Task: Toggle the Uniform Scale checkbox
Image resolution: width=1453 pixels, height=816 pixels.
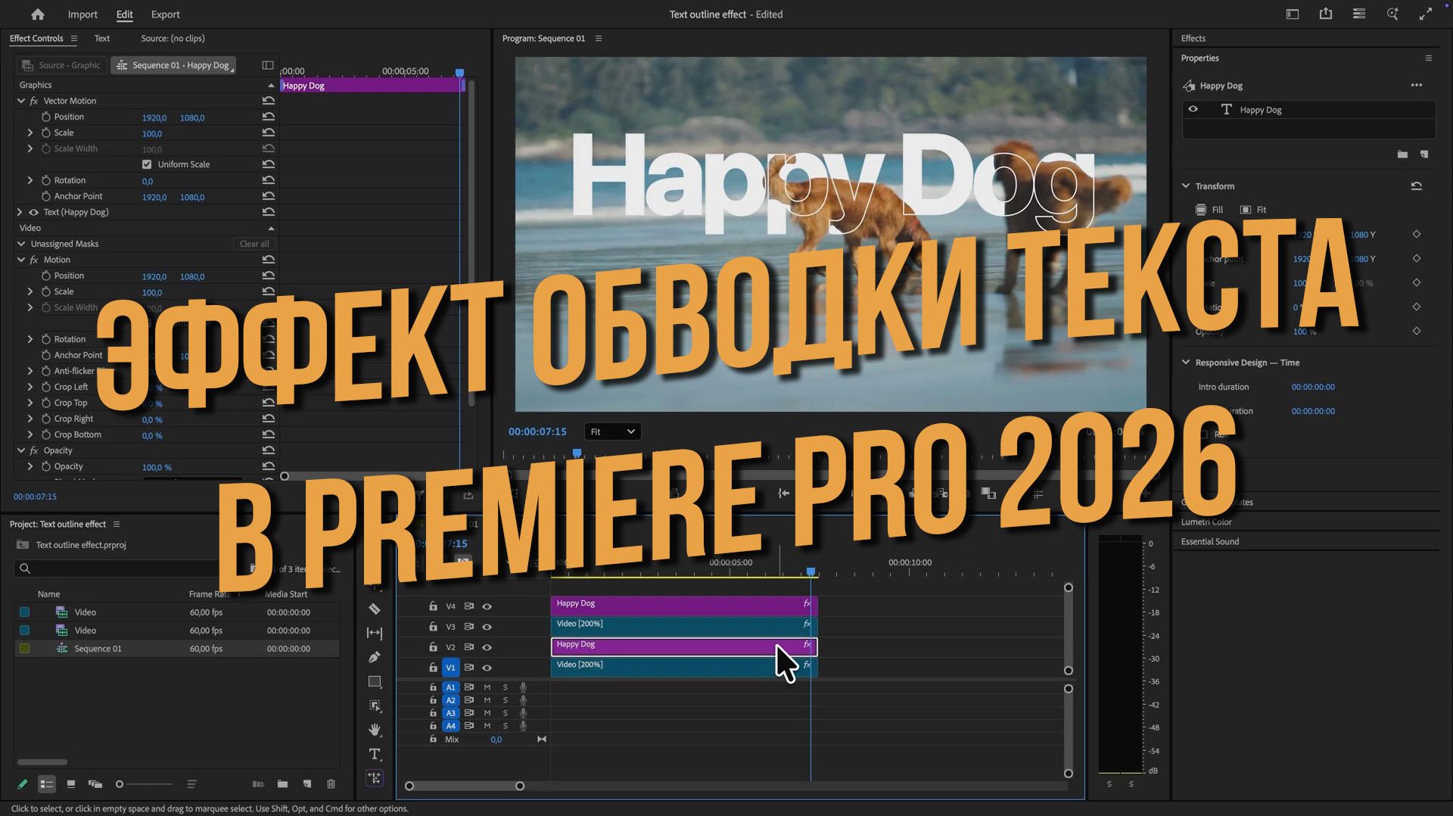Action: (x=147, y=164)
